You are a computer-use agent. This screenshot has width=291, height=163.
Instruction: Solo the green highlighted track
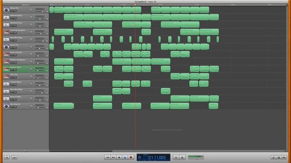click(x=15, y=70)
